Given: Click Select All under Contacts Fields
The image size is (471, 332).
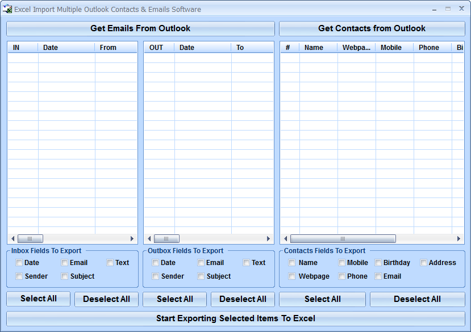Looking at the screenshot, I should pyautogui.click(x=322, y=299).
